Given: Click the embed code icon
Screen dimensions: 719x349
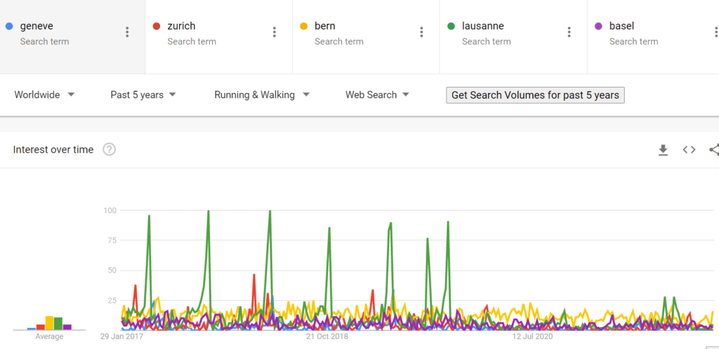Looking at the screenshot, I should coord(690,149).
